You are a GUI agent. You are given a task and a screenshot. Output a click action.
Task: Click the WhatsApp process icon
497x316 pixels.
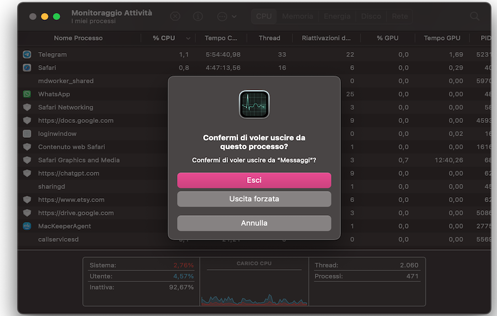[27, 94]
